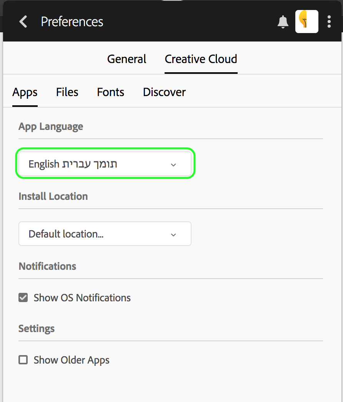
Task: Open the notifications bell
Action: pos(283,22)
